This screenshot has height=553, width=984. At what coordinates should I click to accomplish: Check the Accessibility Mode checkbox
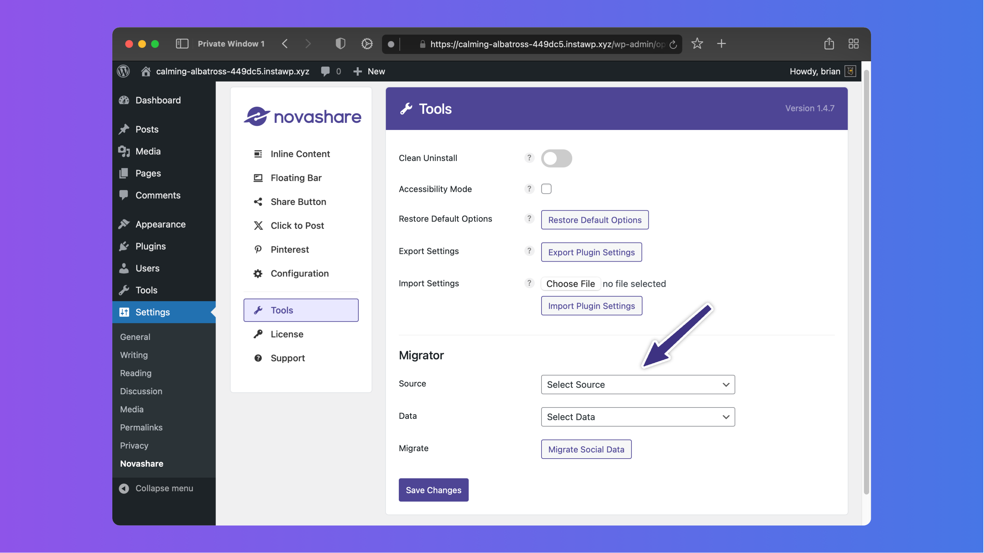pyautogui.click(x=546, y=189)
